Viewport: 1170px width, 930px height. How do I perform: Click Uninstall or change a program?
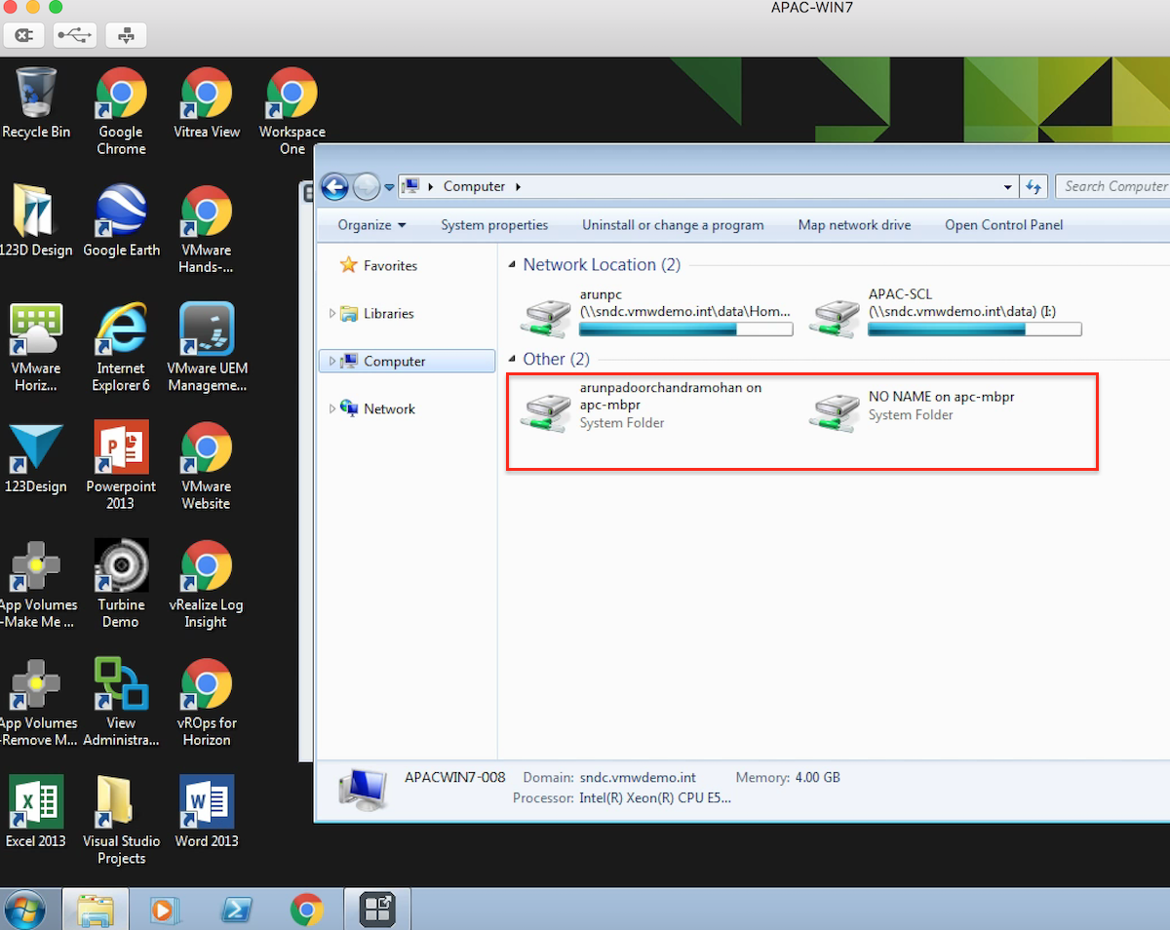coord(673,224)
